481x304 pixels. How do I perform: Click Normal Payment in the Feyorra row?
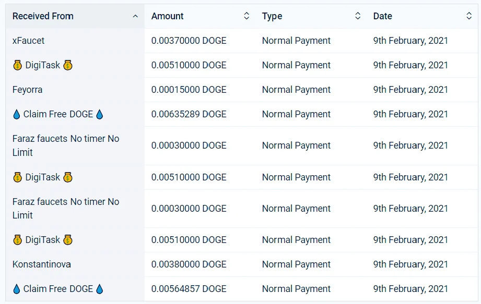[296, 89]
